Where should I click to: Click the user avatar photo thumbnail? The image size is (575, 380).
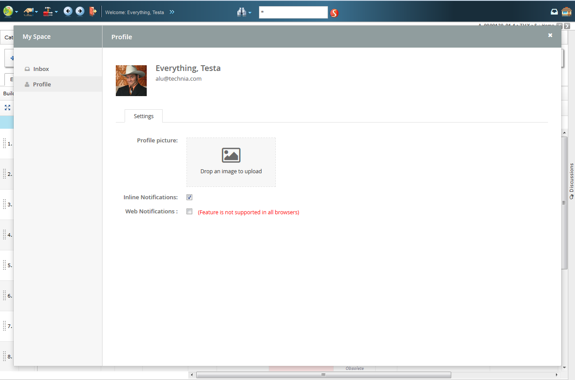pyautogui.click(x=131, y=81)
